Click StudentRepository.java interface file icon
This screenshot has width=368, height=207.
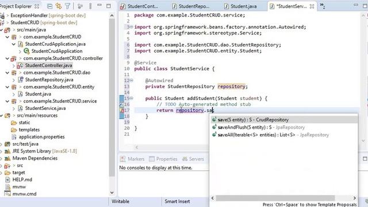[x=21, y=79]
